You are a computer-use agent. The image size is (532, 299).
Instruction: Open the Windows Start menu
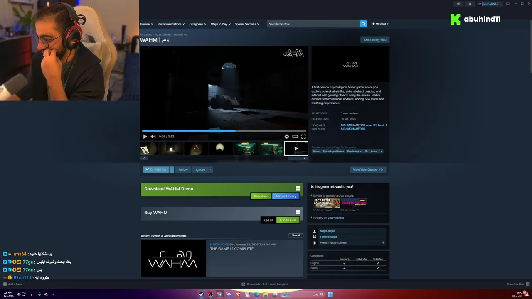pos(330,294)
